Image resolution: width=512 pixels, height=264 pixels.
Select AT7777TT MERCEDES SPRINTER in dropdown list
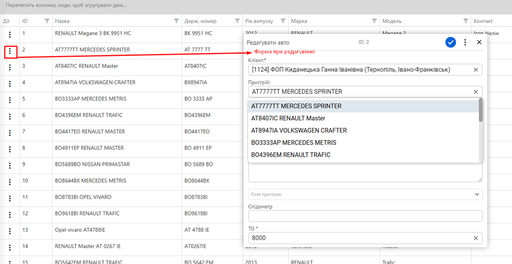pos(363,106)
